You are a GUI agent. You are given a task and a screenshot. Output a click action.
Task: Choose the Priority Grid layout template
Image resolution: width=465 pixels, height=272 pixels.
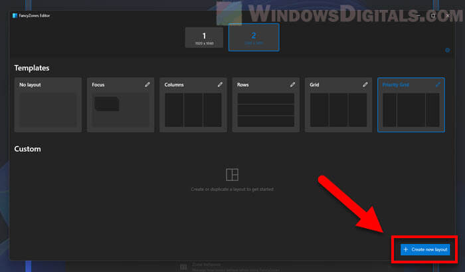(411, 105)
